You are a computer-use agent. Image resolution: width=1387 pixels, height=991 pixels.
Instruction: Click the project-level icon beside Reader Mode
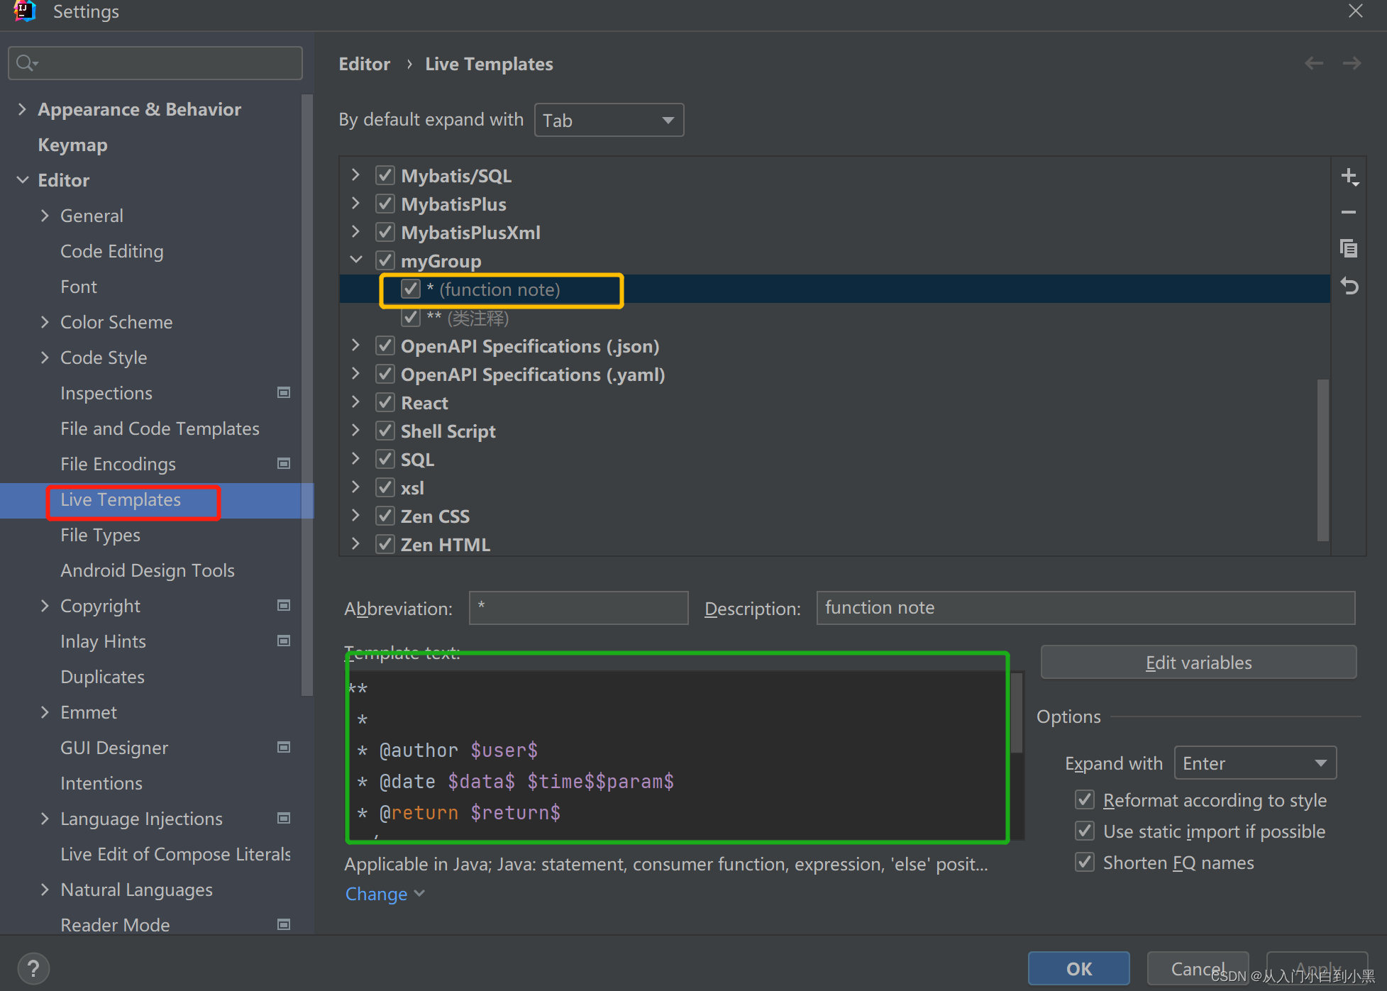click(284, 924)
